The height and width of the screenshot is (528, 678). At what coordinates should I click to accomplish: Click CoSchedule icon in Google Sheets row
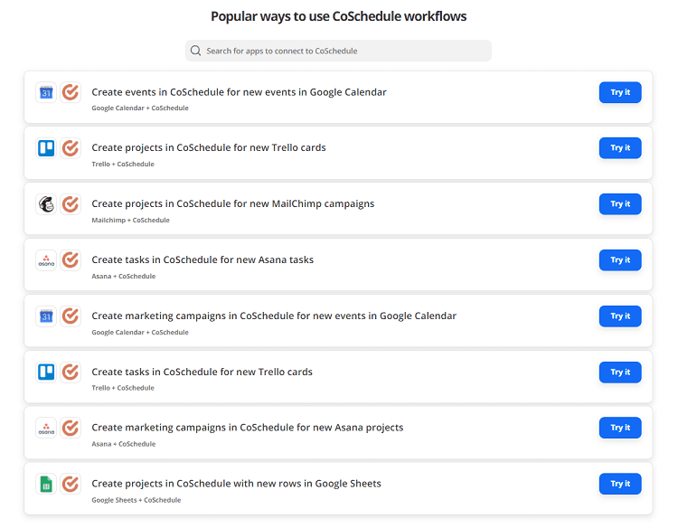(71, 485)
